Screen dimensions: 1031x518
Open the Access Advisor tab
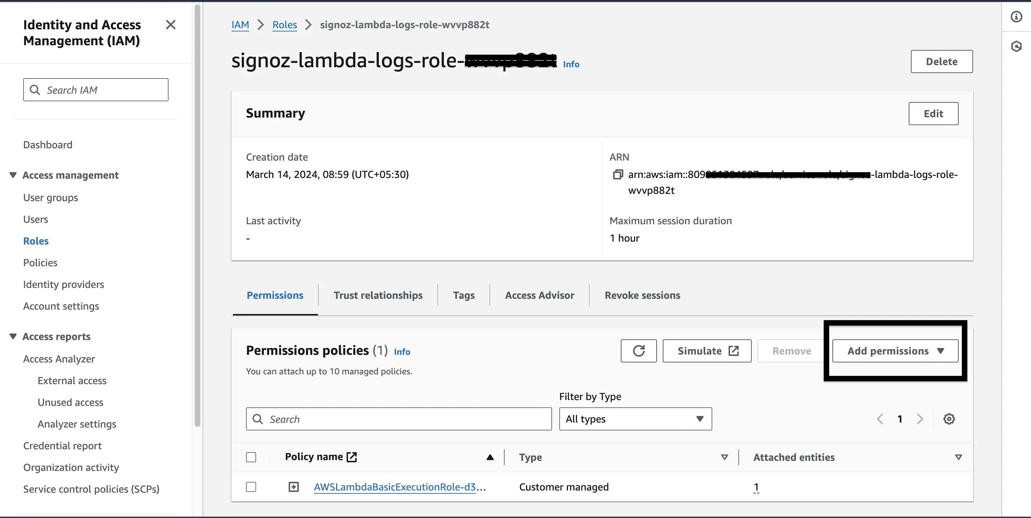(539, 296)
